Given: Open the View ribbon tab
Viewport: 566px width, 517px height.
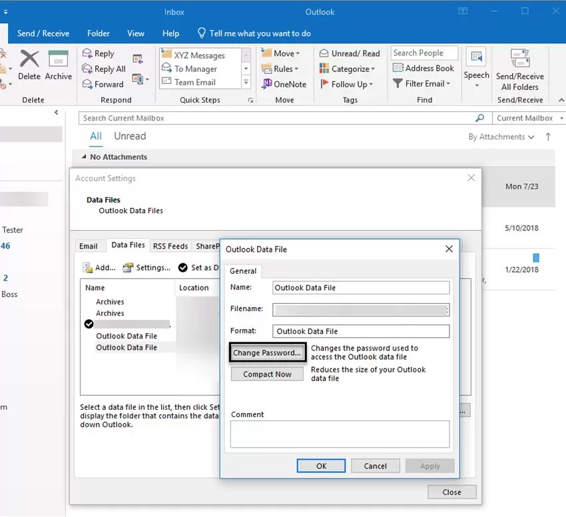Looking at the screenshot, I should (x=136, y=33).
